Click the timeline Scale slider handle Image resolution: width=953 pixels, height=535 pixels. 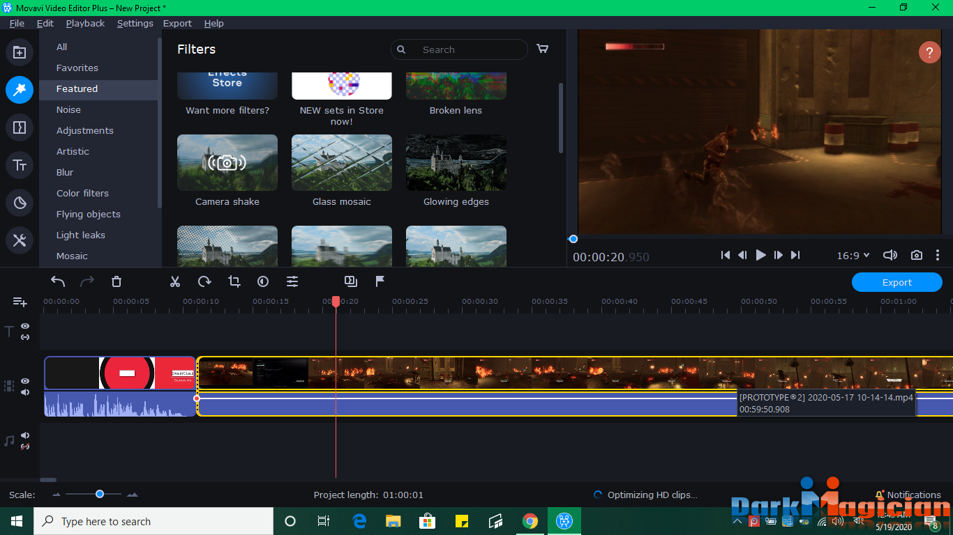(100, 494)
